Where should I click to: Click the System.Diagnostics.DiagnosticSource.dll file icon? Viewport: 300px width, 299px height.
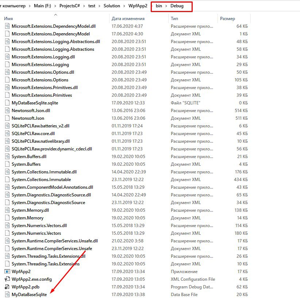7,195
